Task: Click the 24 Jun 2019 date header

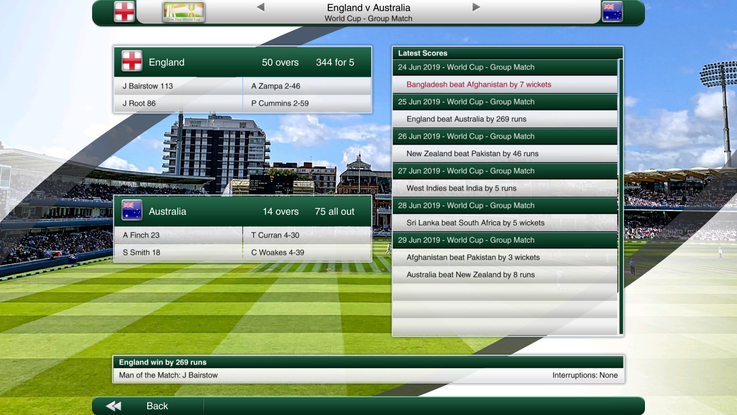Action: point(505,67)
